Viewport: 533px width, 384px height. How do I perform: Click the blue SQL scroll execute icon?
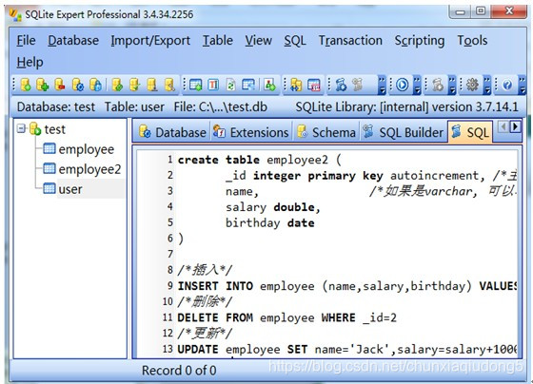(341, 85)
